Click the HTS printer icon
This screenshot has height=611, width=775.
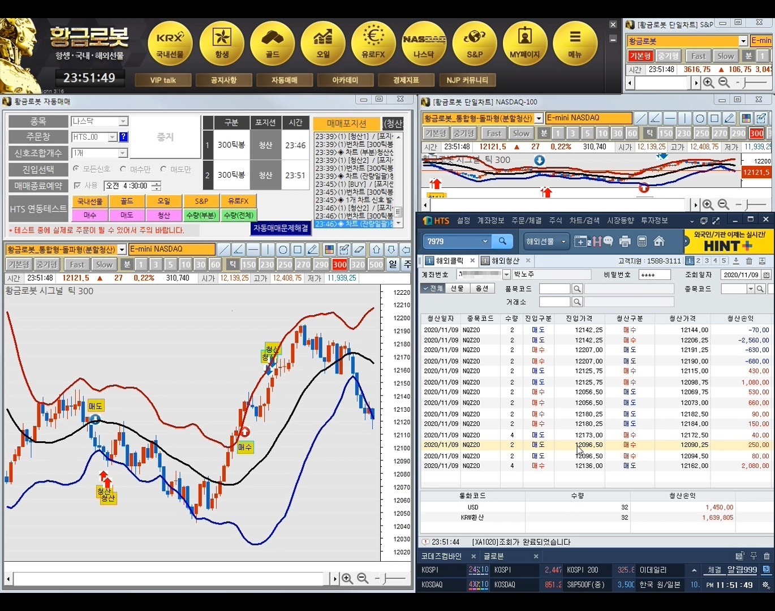625,242
